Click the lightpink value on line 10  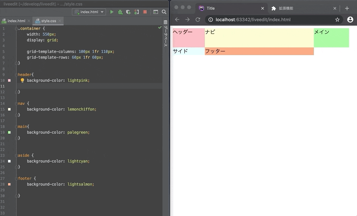coord(78,80)
